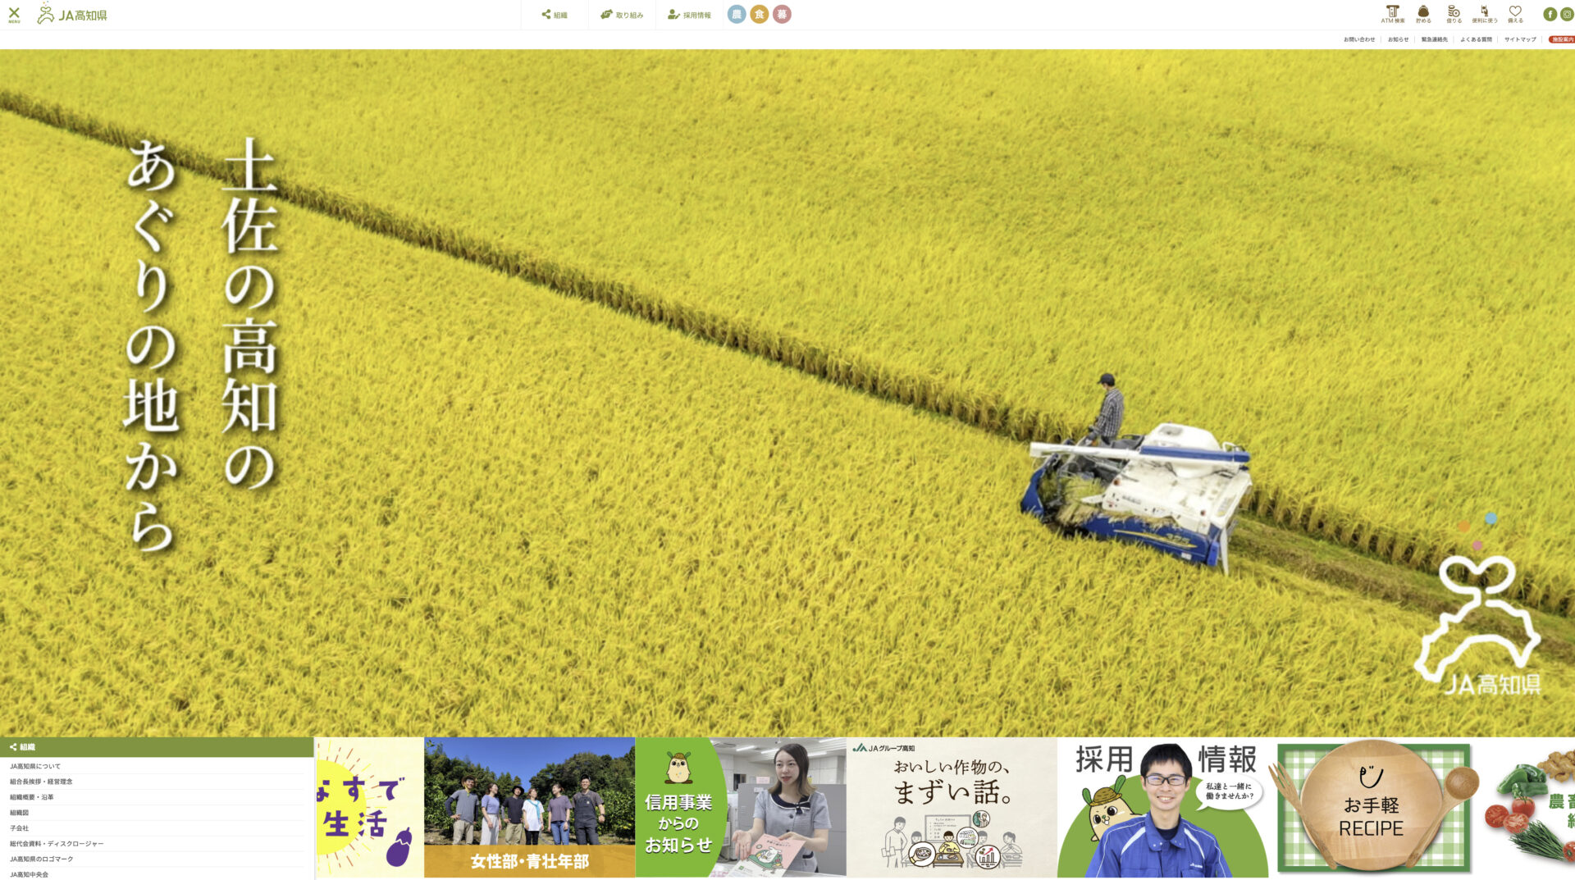Viewport: 1575px width, 880px height.
Task: Open the red 施設案内 button
Action: [x=1561, y=39]
